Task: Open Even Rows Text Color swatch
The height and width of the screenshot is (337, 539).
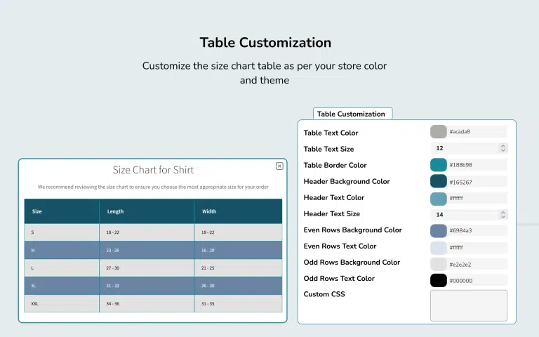Action: 438,247
